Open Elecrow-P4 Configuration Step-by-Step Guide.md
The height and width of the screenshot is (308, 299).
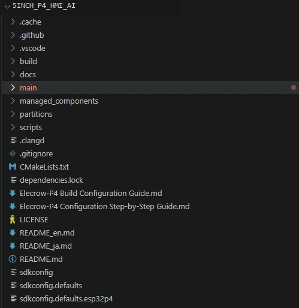click(105, 206)
